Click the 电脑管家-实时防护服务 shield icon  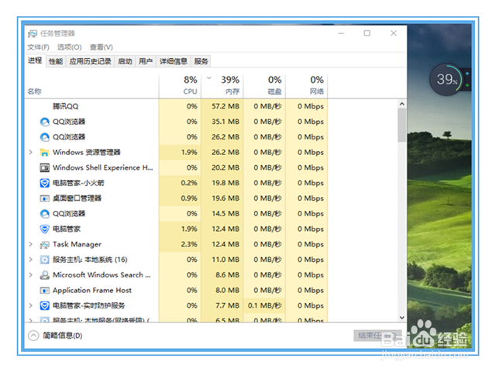(45, 305)
